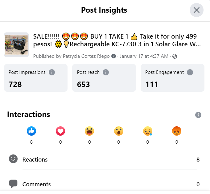
Task: Click the Post Impressions info icon
Action: click(52, 72)
